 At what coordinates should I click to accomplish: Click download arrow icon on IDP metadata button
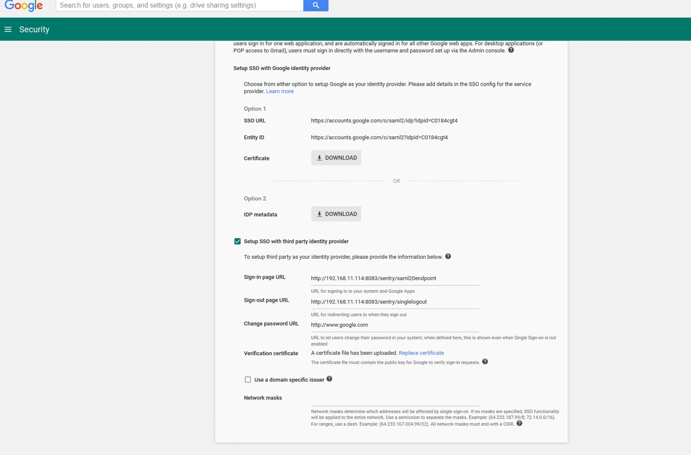coord(319,214)
